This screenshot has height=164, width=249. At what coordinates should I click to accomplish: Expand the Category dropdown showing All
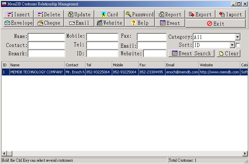(237, 37)
